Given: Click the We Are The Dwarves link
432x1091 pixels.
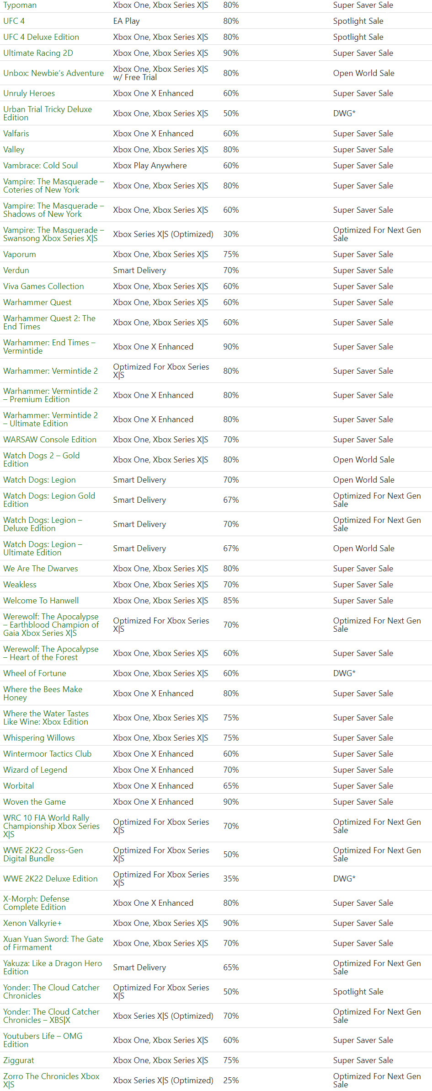Looking at the screenshot, I should tap(40, 569).
